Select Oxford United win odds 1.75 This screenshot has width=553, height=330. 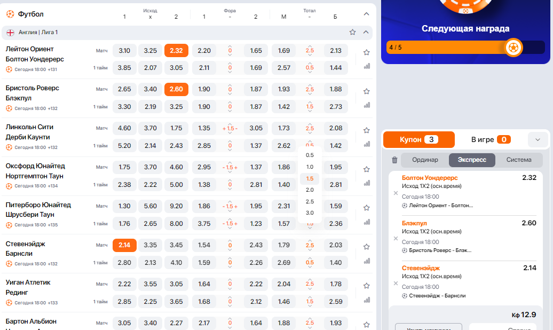(124, 167)
